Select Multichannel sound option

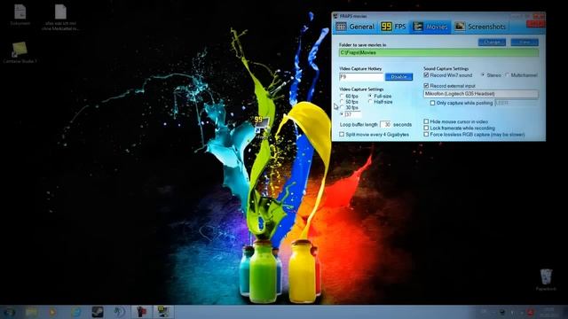click(521, 75)
